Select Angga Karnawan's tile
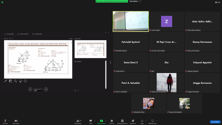The height and width of the screenshot is (125, 222). (202, 83)
